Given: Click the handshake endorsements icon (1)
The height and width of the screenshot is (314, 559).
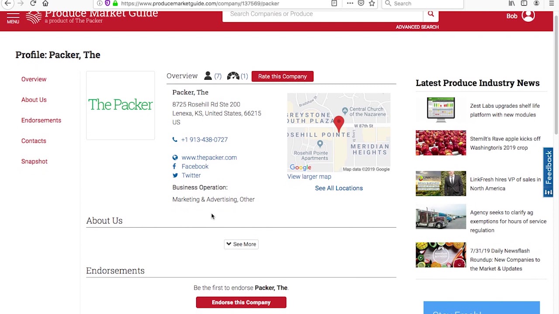Looking at the screenshot, I should coord(233,76).
